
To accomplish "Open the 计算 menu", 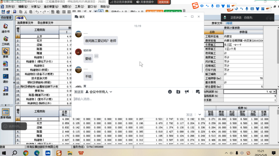I will (x=36, y=7).
